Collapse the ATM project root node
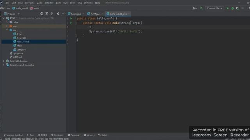The height and width of the screenshot is (140, 250). (x=4, y=18)
